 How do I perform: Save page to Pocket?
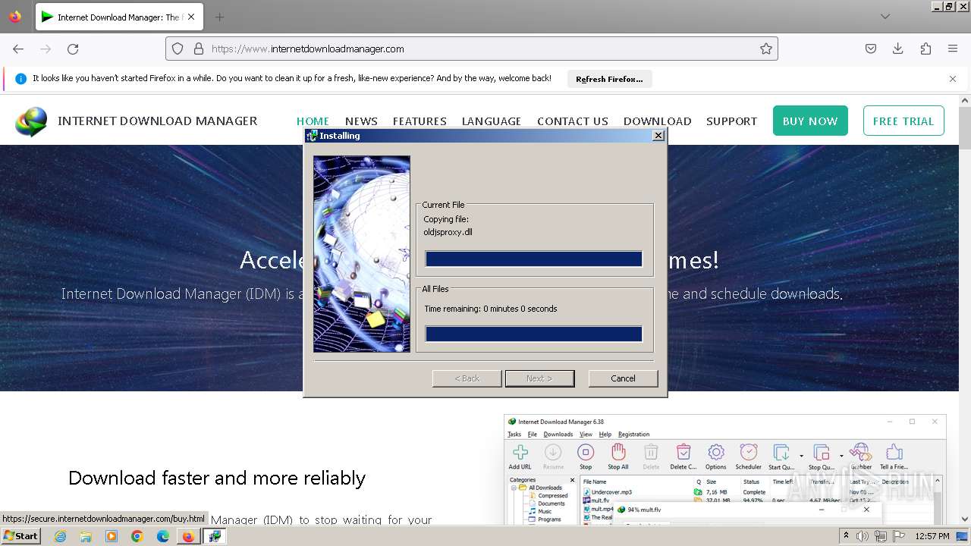(x=871, y=49)
